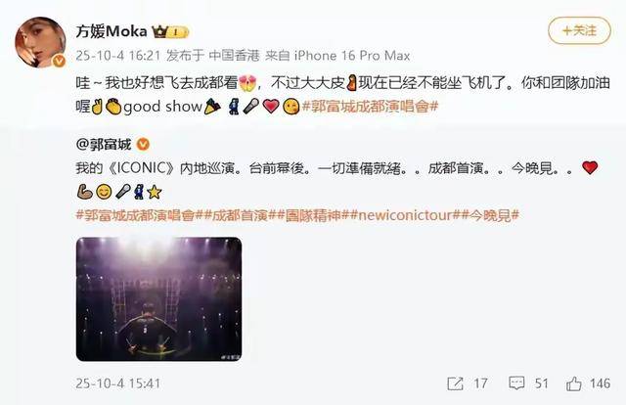Viewport: 626px width, 405px height.
Task: Open the #團隊精神# hashtag
Action: pyautogui.click(x=312, y=215)
